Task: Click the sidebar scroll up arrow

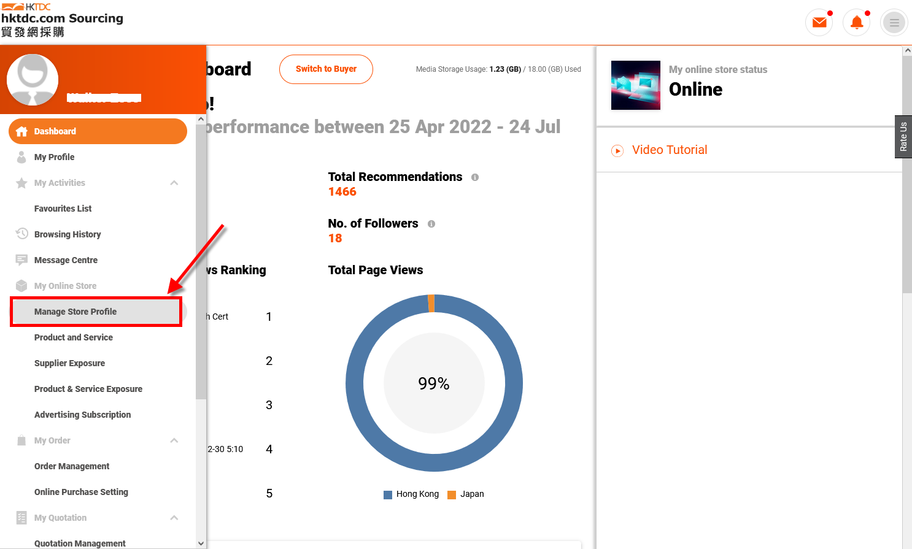Action: pos(201,119)
